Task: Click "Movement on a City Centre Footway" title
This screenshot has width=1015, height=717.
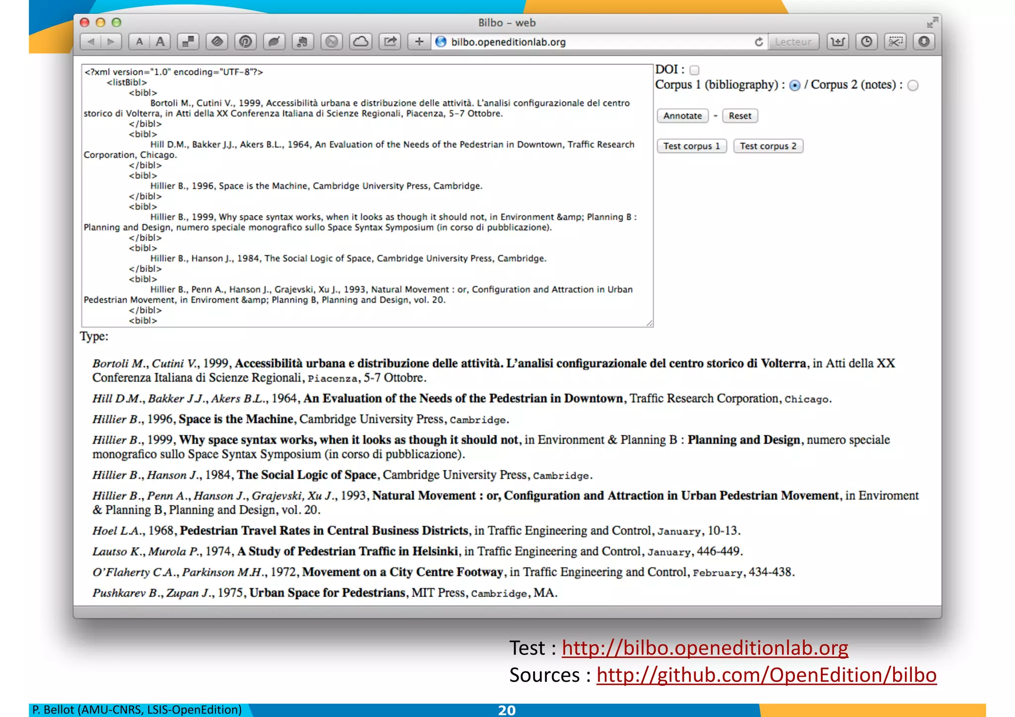Action: point(402,572)
